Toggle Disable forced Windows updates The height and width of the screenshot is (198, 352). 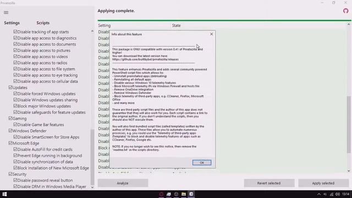pyautogui.click(x=15, y=94)
